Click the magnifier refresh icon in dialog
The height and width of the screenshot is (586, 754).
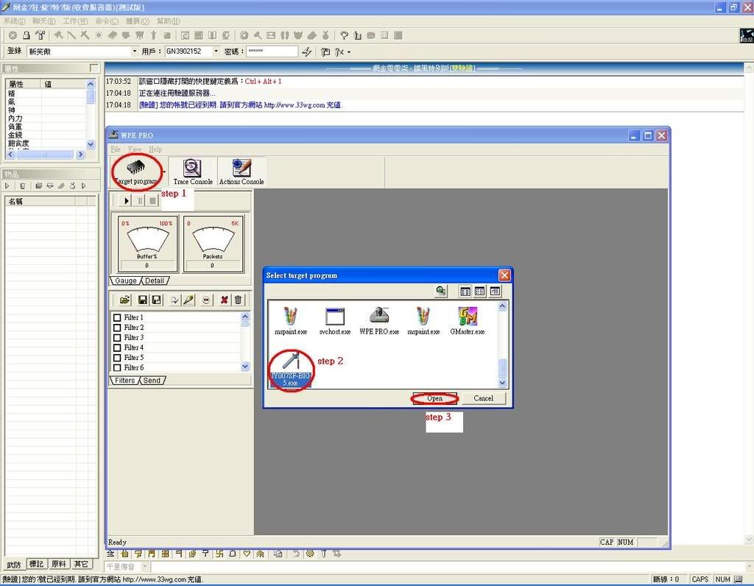pyautogui.click(x=440, y=292)
